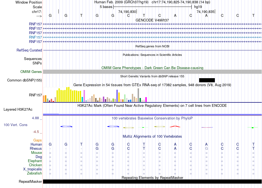Click the magenta last bar in GTEx chart
This screenshot has height=188, width=262.
(x=146, y=100)
